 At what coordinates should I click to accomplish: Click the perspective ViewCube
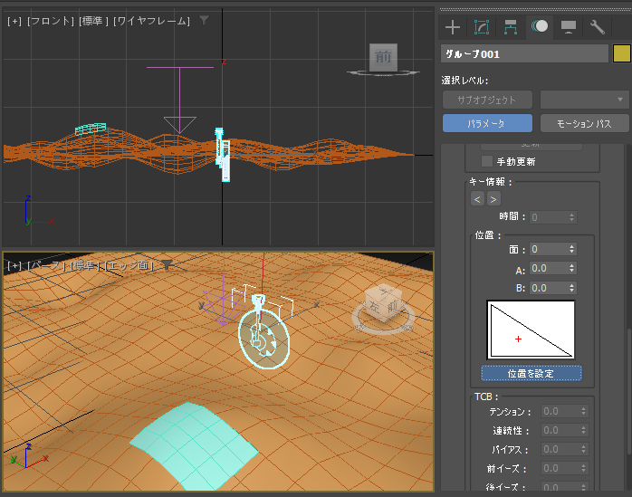coord(384,304)
